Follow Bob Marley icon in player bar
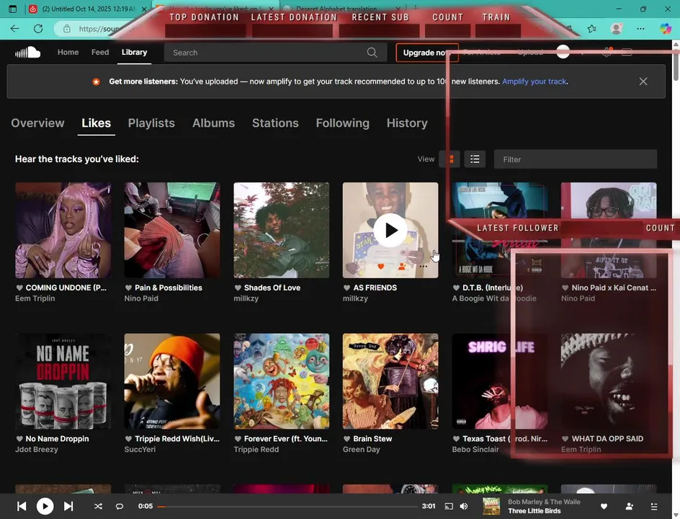Viewport: 680px width, 519px height. [x=630, y=507]
